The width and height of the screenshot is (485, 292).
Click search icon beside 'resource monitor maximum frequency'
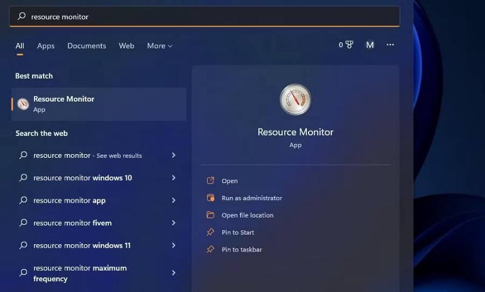coord(23,272)
